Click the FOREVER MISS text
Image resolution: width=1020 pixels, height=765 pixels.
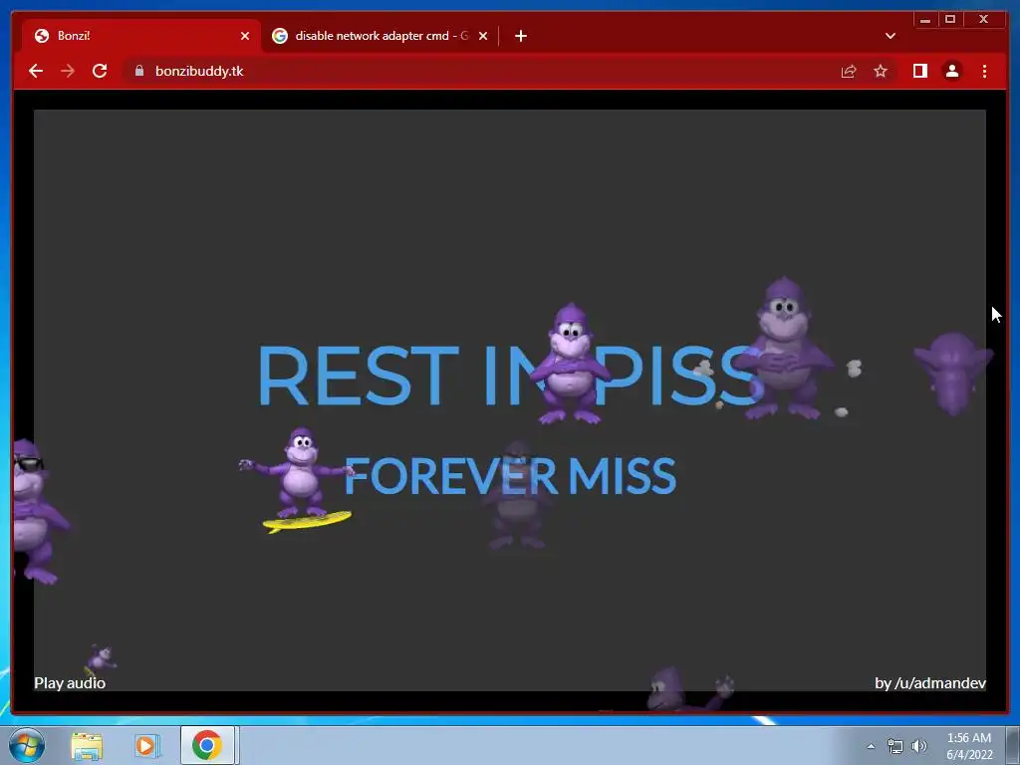(x=510, y=475)
